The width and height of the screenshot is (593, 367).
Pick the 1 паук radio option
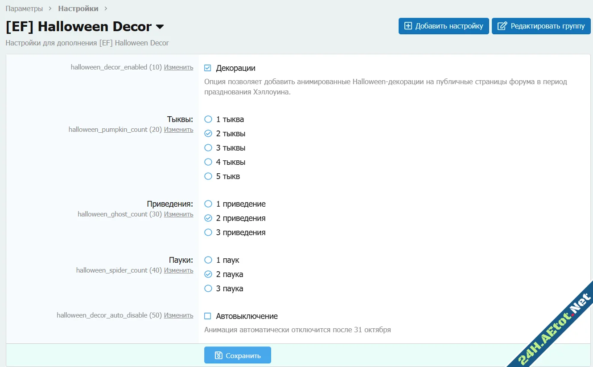(x=208, y=260)
